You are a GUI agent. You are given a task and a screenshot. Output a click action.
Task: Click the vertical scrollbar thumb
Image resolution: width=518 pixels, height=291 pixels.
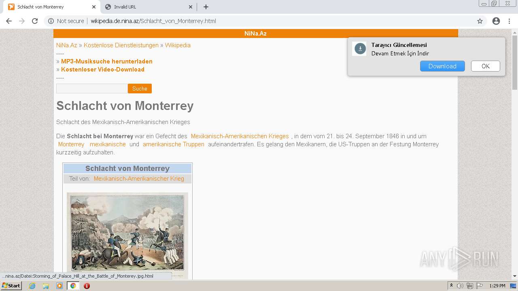(x=515, y=62)
